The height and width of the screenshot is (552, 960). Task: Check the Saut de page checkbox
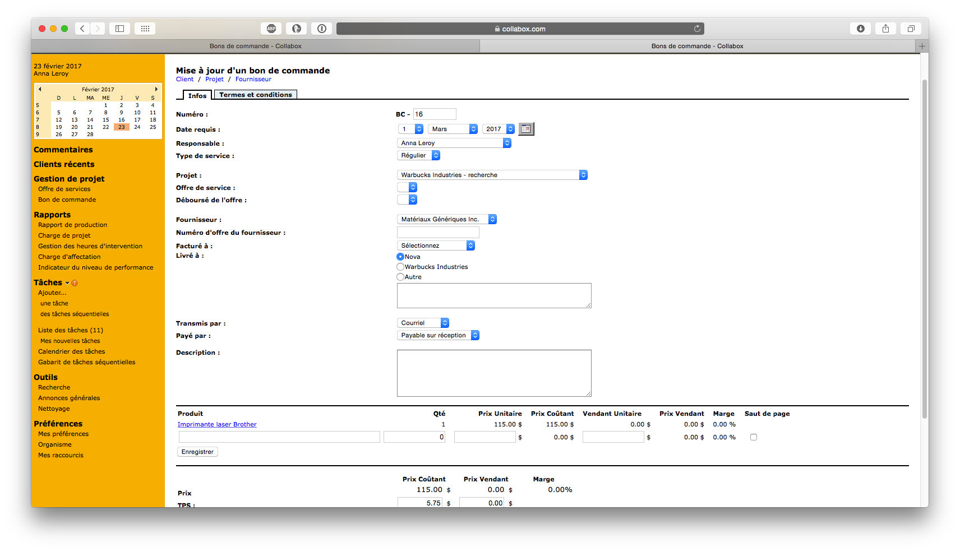coord(754,437)
